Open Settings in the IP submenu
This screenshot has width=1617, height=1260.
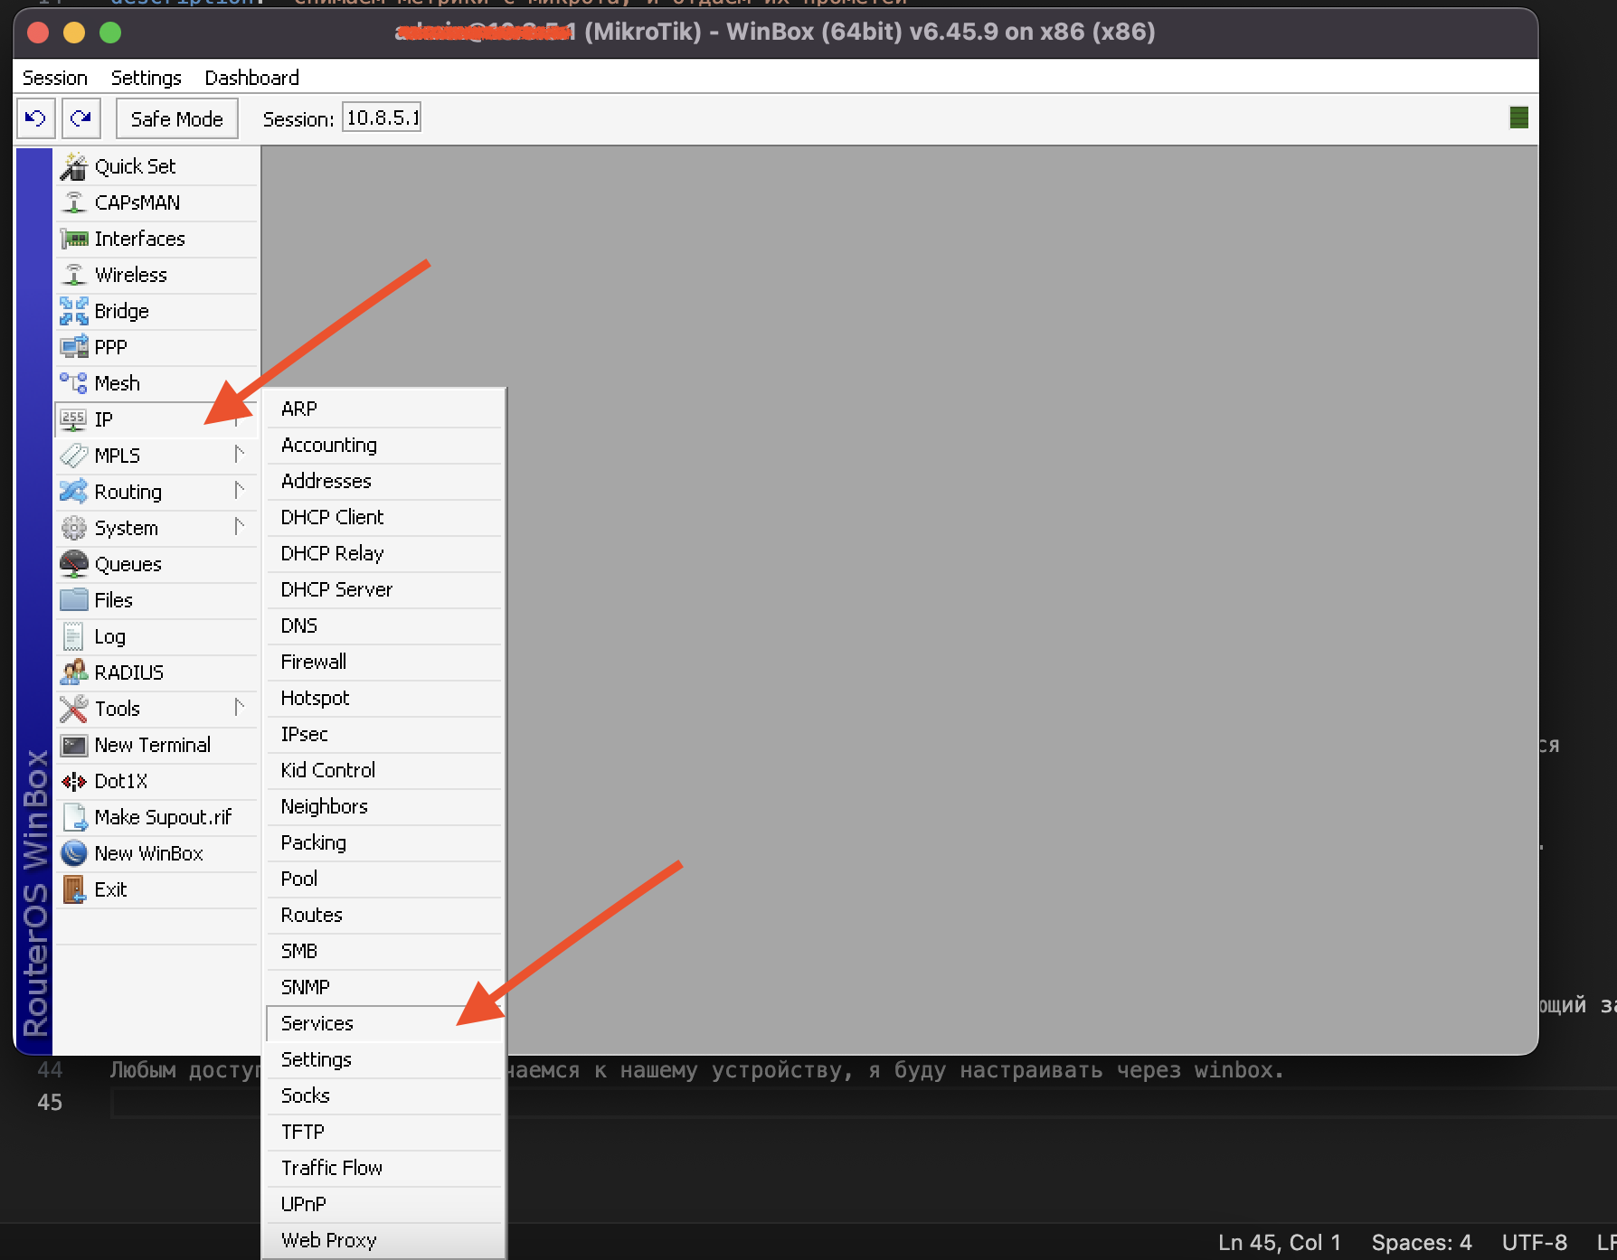pos(384,1059)
